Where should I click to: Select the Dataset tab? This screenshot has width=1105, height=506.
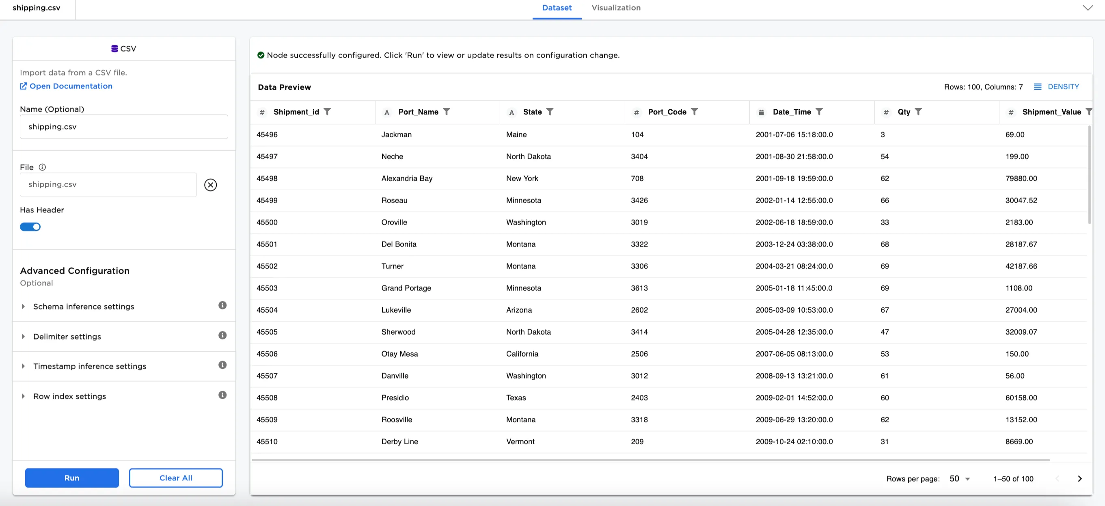pos(557,8)
